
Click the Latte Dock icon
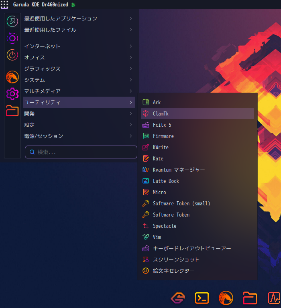[146, 181]
